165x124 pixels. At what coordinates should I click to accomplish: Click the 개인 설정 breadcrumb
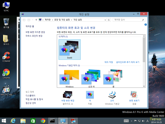[x=78, y=20]
